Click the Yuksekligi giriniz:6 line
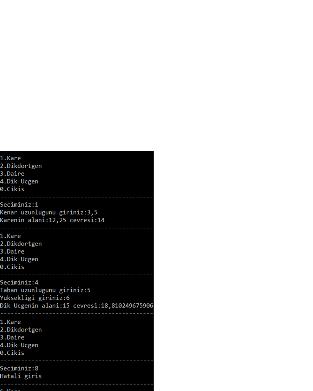Viewport: 313px width, 391px height. [35, 298]
